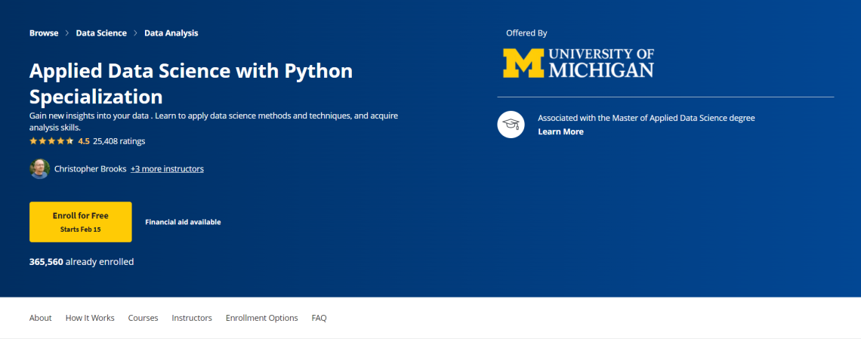Click the course description paragraph
Image resolution: width=861 pixels, height=339 pixels.
[214, 122]
